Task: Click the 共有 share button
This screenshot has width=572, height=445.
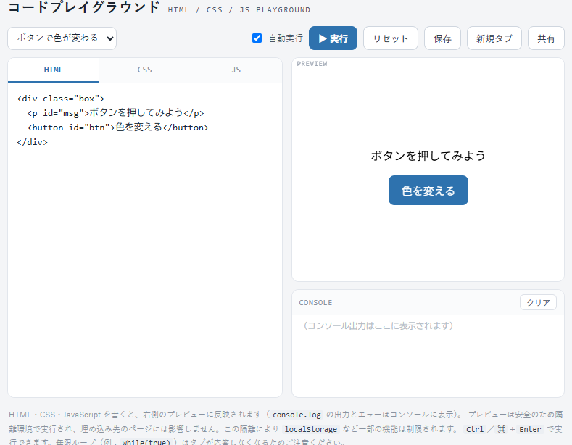Action: (546, 38)
